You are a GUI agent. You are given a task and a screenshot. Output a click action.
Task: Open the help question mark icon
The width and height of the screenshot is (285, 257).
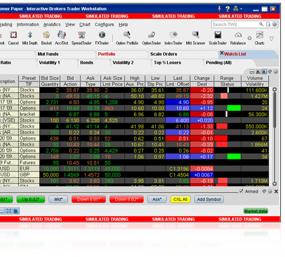(227, 9)
